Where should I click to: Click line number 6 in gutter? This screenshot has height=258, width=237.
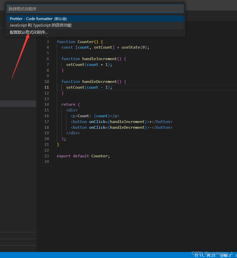tap(48, 59)
